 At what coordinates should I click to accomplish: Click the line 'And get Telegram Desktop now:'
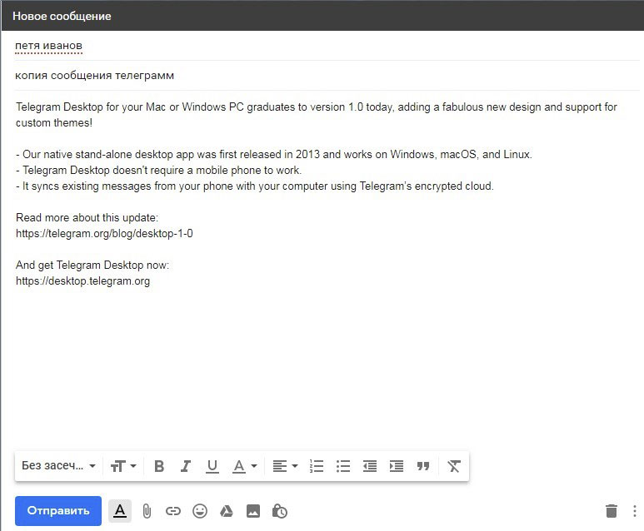pos(92,265)
